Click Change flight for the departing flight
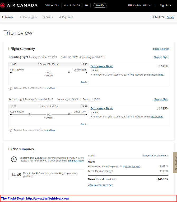 click(161, 57)
